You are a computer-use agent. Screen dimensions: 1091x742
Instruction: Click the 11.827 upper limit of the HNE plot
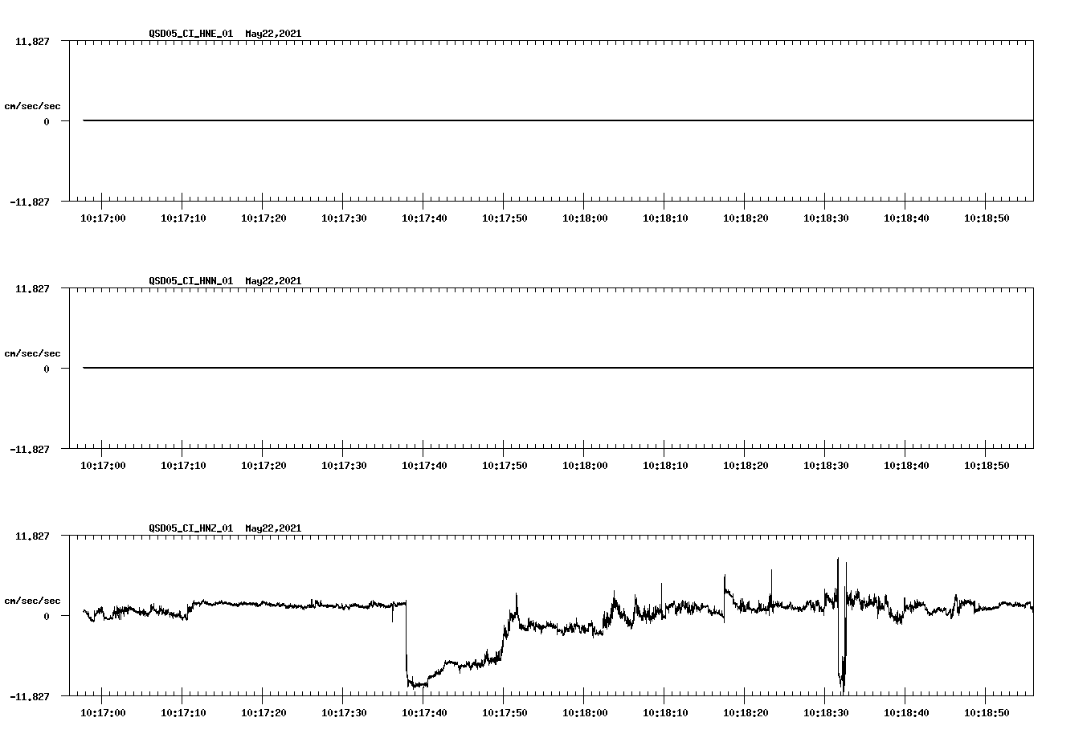pos(31,41)
